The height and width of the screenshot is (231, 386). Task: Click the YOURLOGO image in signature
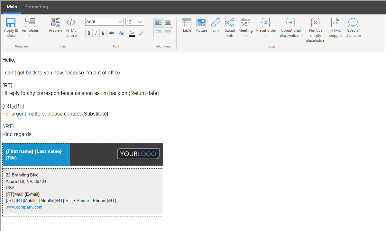coord(138,154)
